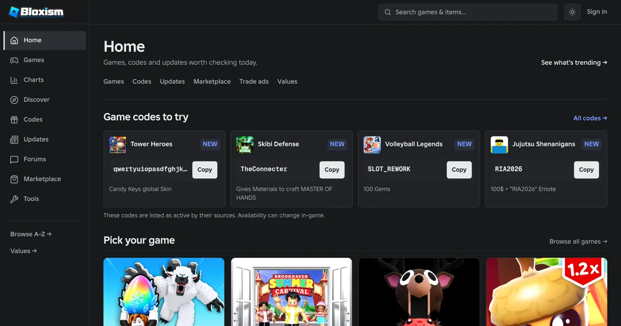Screen dimensions: 621x326
Task: Click the Values arrow link in sidebar
Action: click(x=24, y=251)
